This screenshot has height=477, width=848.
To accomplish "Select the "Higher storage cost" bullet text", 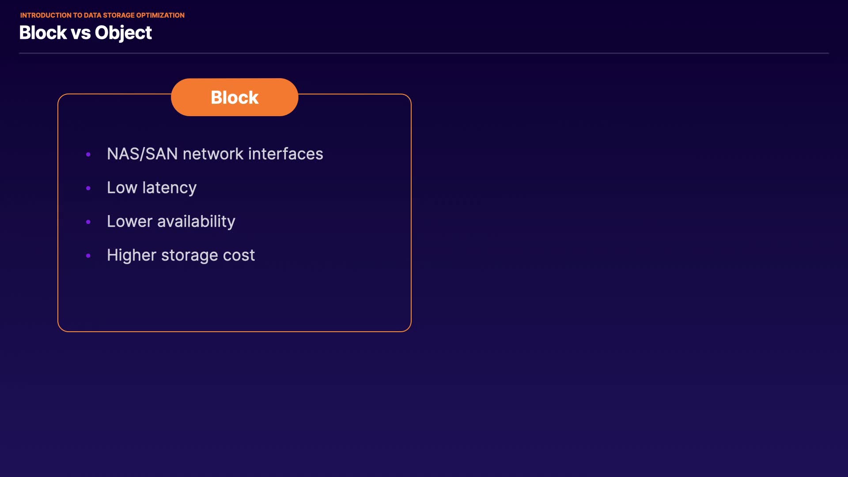I will (x=181, y=255).
